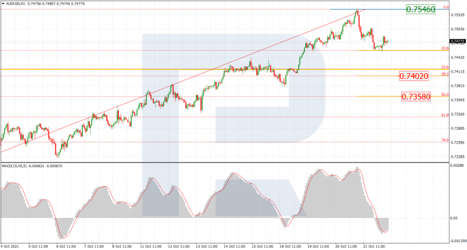
Task: Click the 0.74420 price axis value
Action: pyautogui.click(x=458, y=58)
